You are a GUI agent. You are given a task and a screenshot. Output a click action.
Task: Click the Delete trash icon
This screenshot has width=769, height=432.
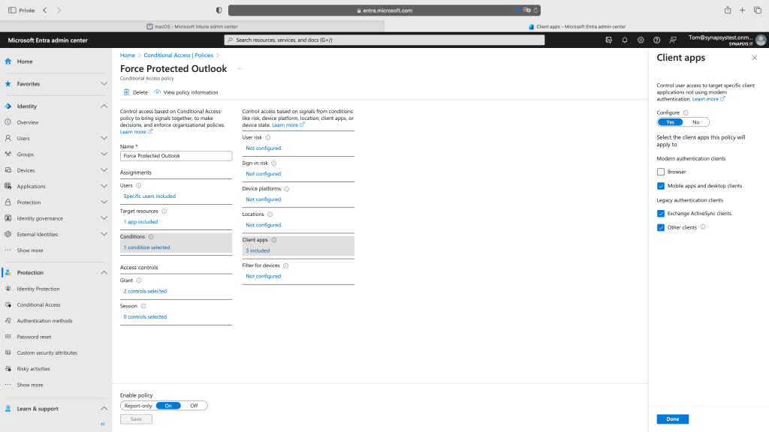(127, 92)
